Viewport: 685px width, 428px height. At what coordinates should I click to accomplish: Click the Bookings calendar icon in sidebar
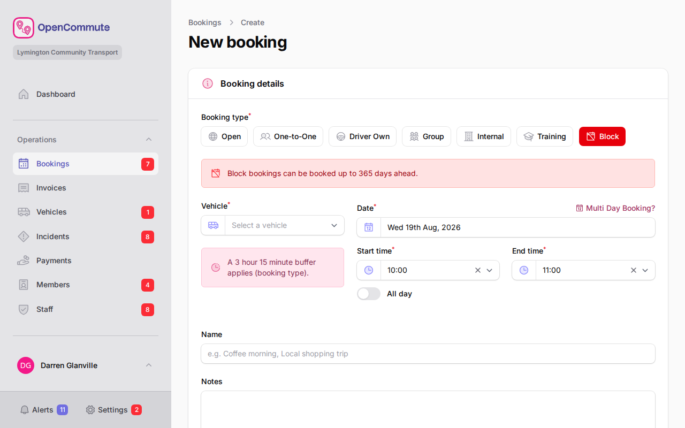point(24,164)
